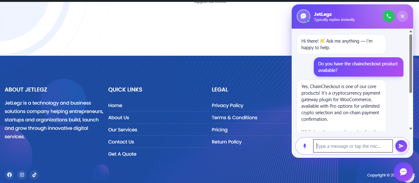This screenshot has width=419, height=183.
Task: Select the Get A Quote link
Action: (122, 154)
